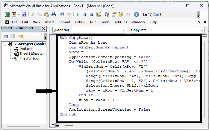Open the View menu
The width and height of the screenshot is (209, 131).
[x=37, y=22]
